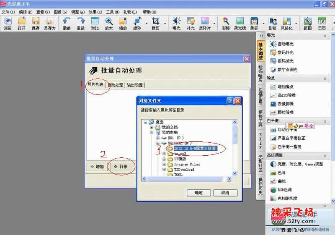Image resolution: width=335 pixels, height=235 pixels.
Task: Choose 颗粒降噪 option
Action: click(281, 112)
